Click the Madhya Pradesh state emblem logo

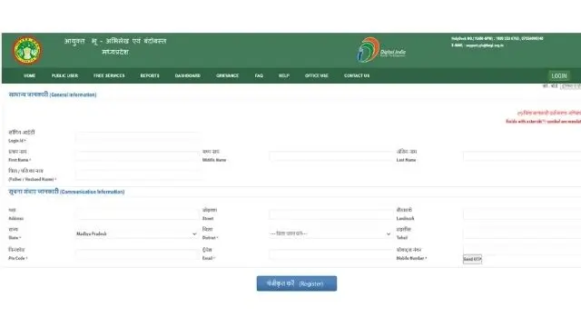[27, 51]
